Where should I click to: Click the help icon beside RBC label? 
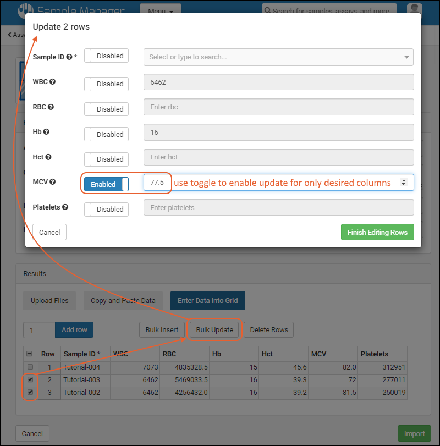[51, 107]
